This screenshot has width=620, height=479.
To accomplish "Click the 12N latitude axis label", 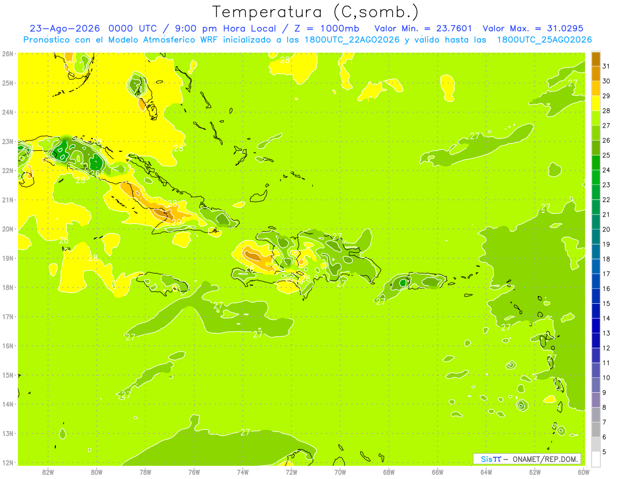I will click(7, 462).
